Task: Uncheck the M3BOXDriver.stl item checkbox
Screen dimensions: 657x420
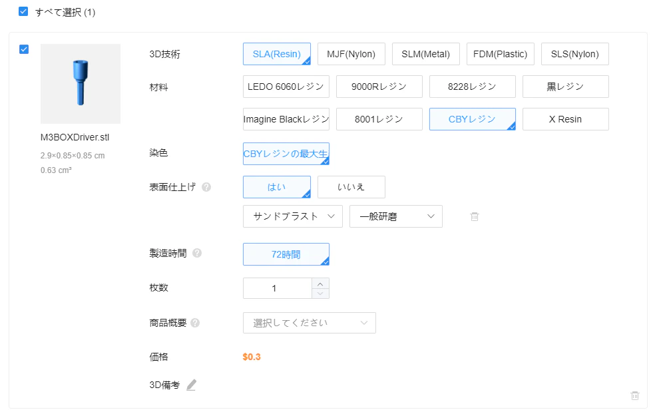Action: tap(24, 49)
